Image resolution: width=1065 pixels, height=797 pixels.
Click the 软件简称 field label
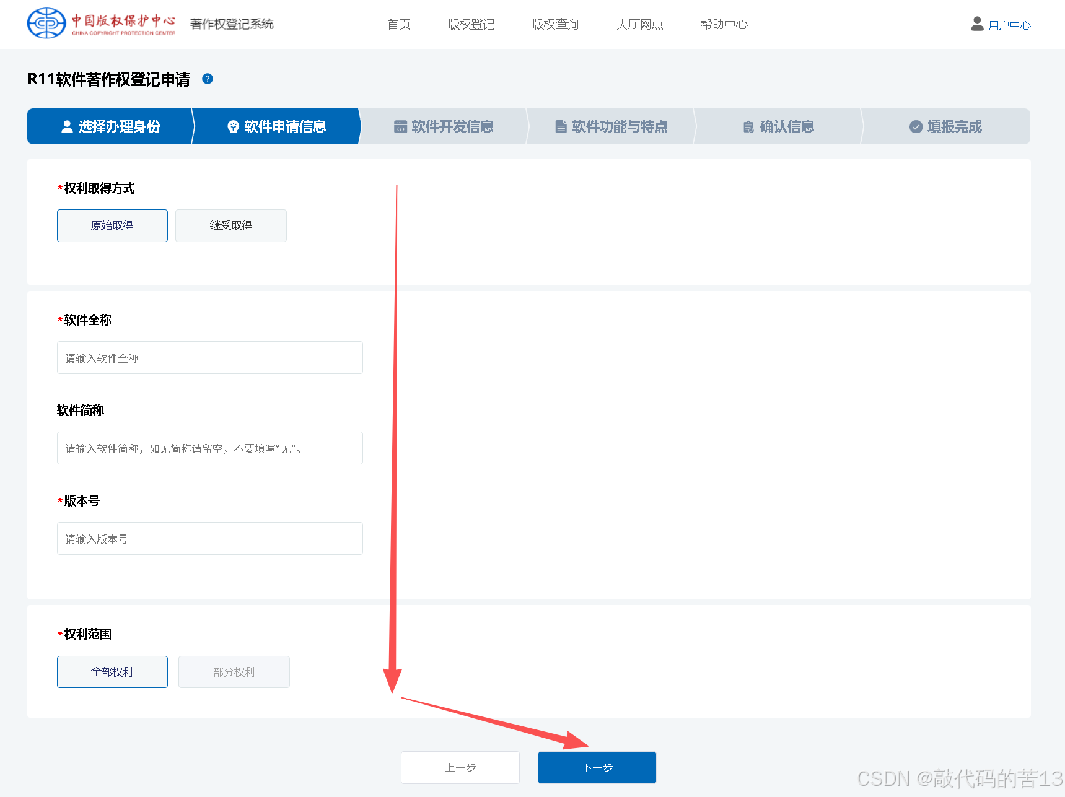click(81, 411)
